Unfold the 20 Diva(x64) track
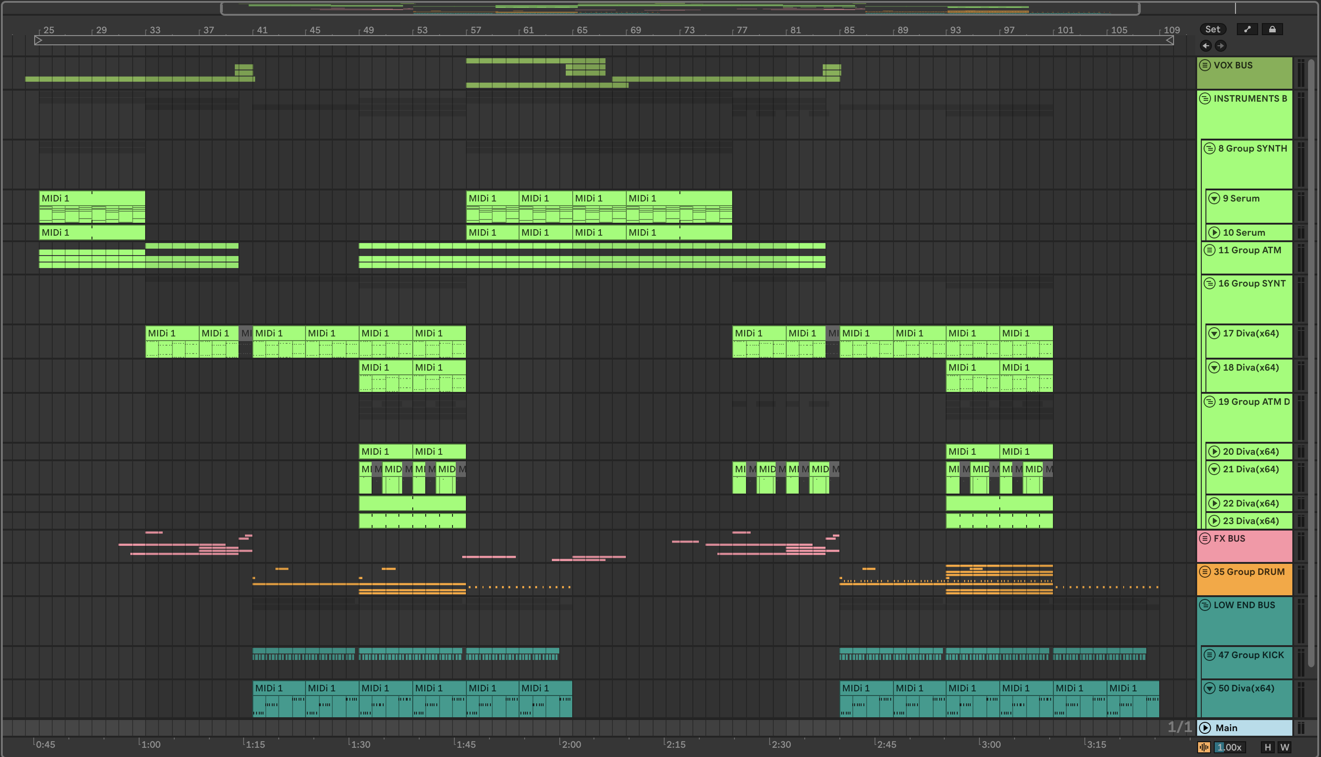Image resolution: width=1321 pixels, height=757 pixels. click(1214, 451)
